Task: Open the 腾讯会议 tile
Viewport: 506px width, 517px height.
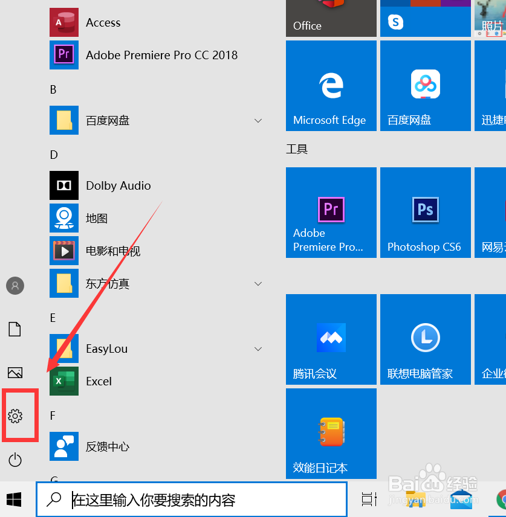Action: (x=331, y=339)
